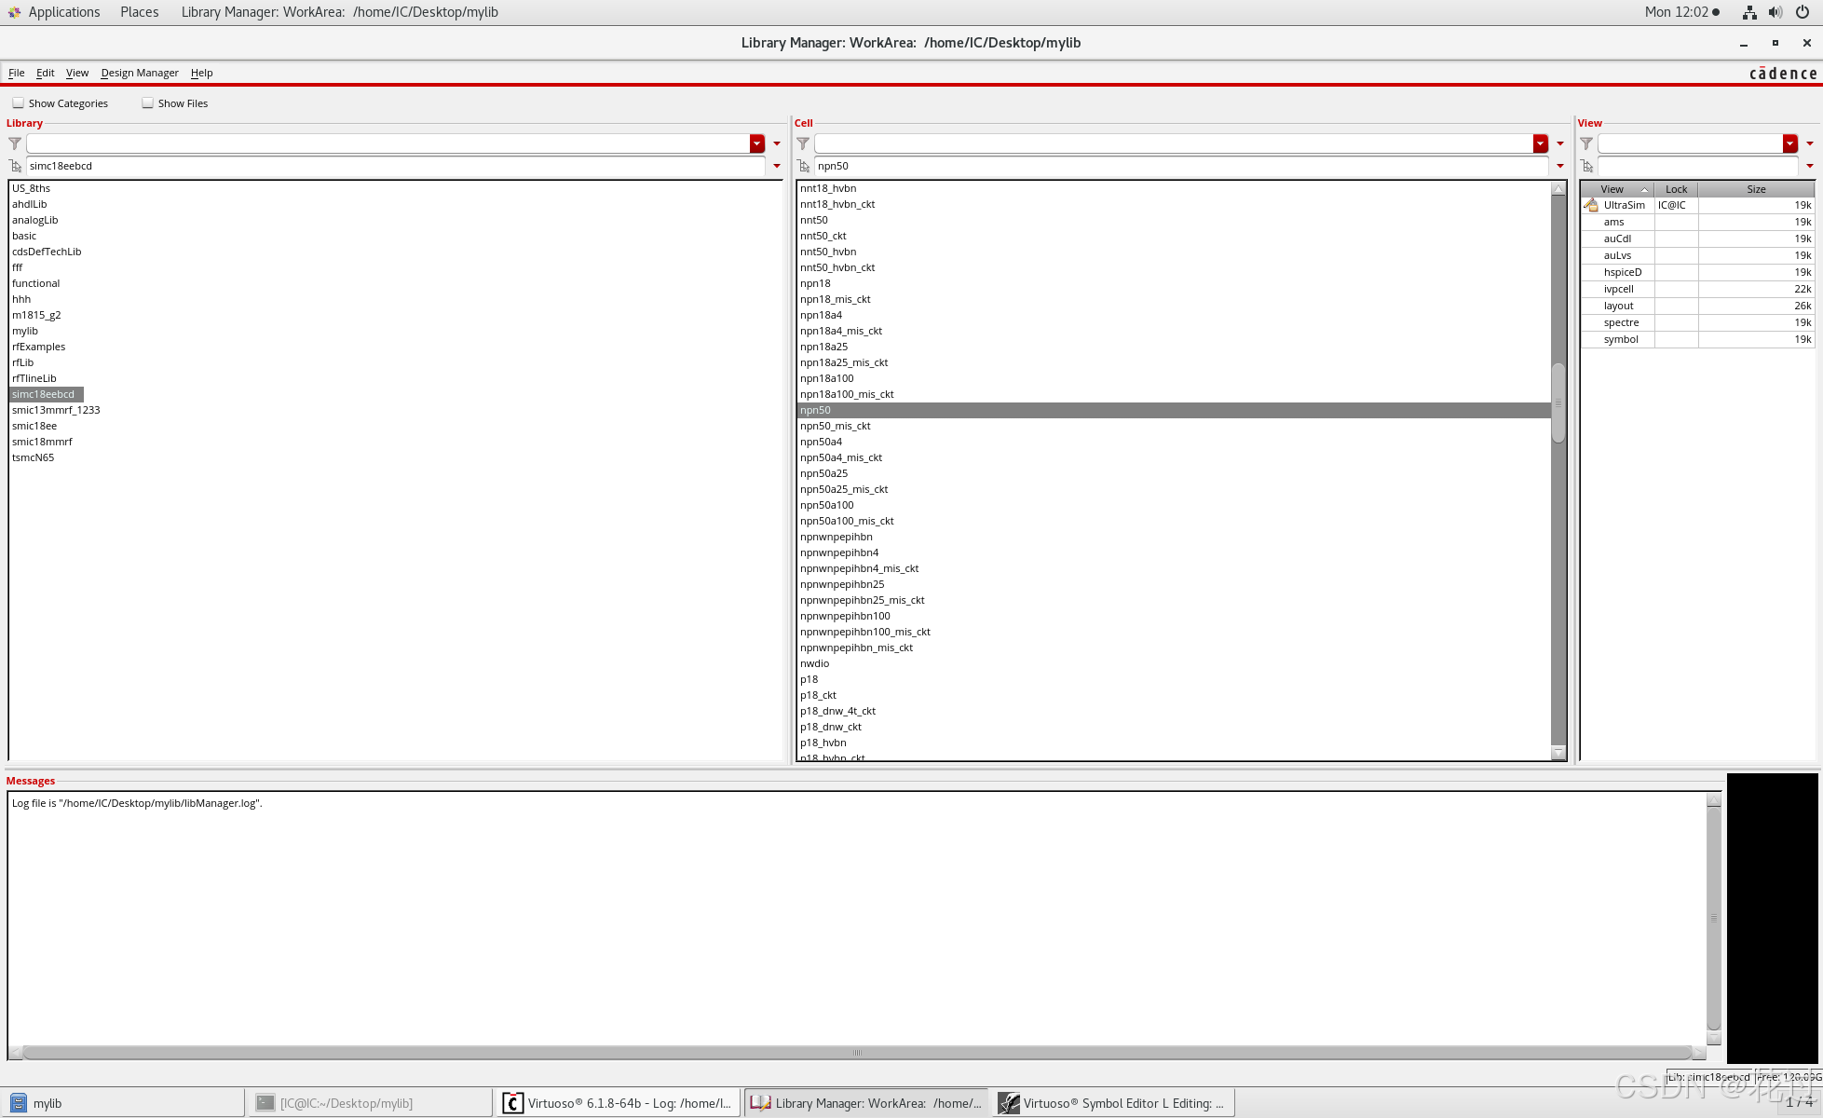Open the File menu
This screenshot has width=1823, height=1118.
[17, 73]
